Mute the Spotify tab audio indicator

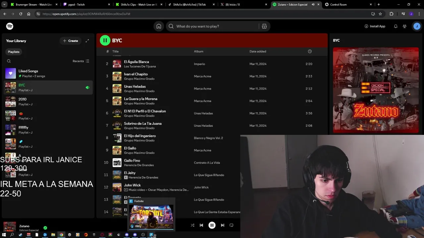313,5
